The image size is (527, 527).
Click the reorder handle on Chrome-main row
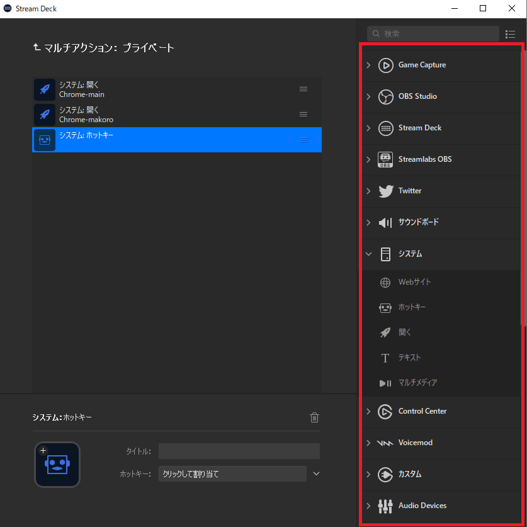pos(303,89)
